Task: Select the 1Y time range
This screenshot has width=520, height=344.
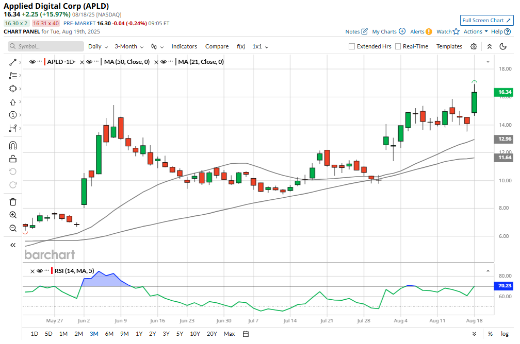Action: (139, 334)
